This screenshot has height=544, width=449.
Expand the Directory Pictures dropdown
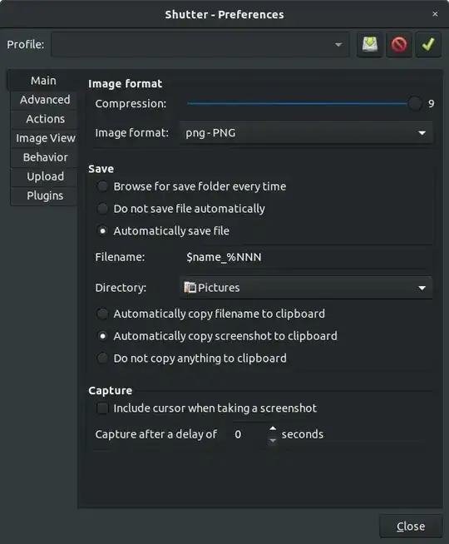[306, 288]
